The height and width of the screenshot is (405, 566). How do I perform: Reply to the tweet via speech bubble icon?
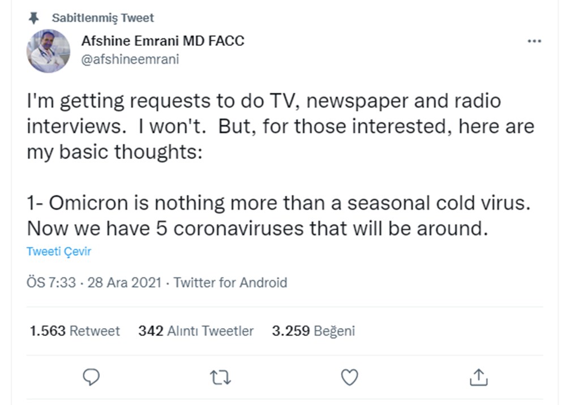point(91,376)
